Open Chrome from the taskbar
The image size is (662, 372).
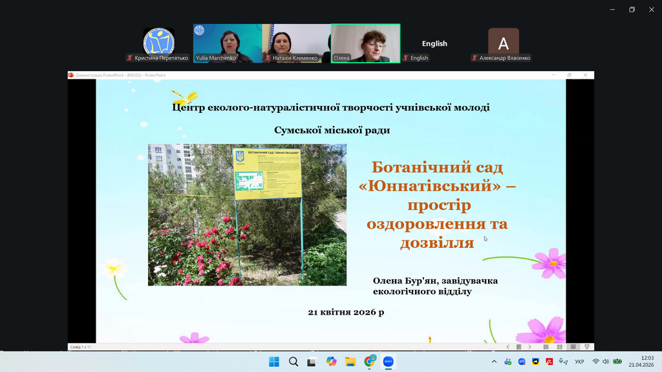[370, 362]
